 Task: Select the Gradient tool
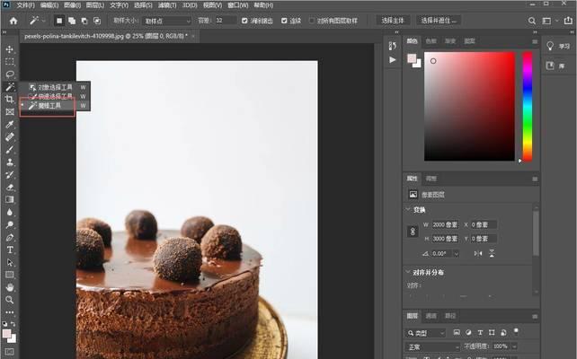[x=10, y=199]
